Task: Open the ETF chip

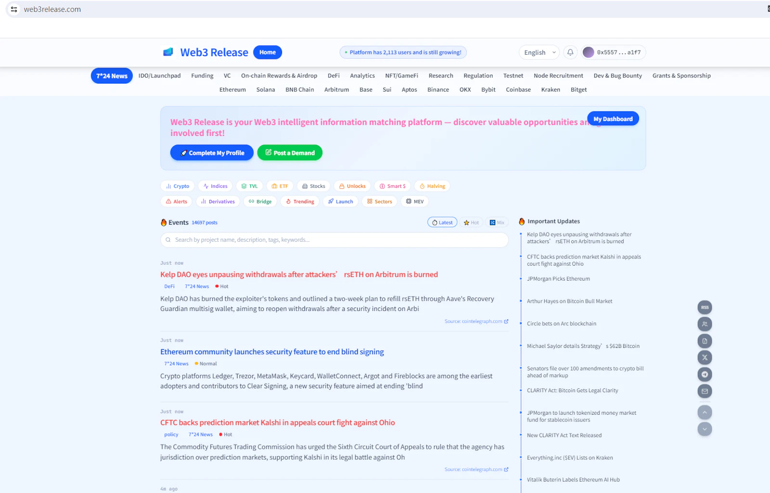Action: [x=280, y=186]
